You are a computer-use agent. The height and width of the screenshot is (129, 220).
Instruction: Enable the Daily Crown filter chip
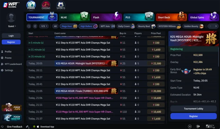coord(126,26)
